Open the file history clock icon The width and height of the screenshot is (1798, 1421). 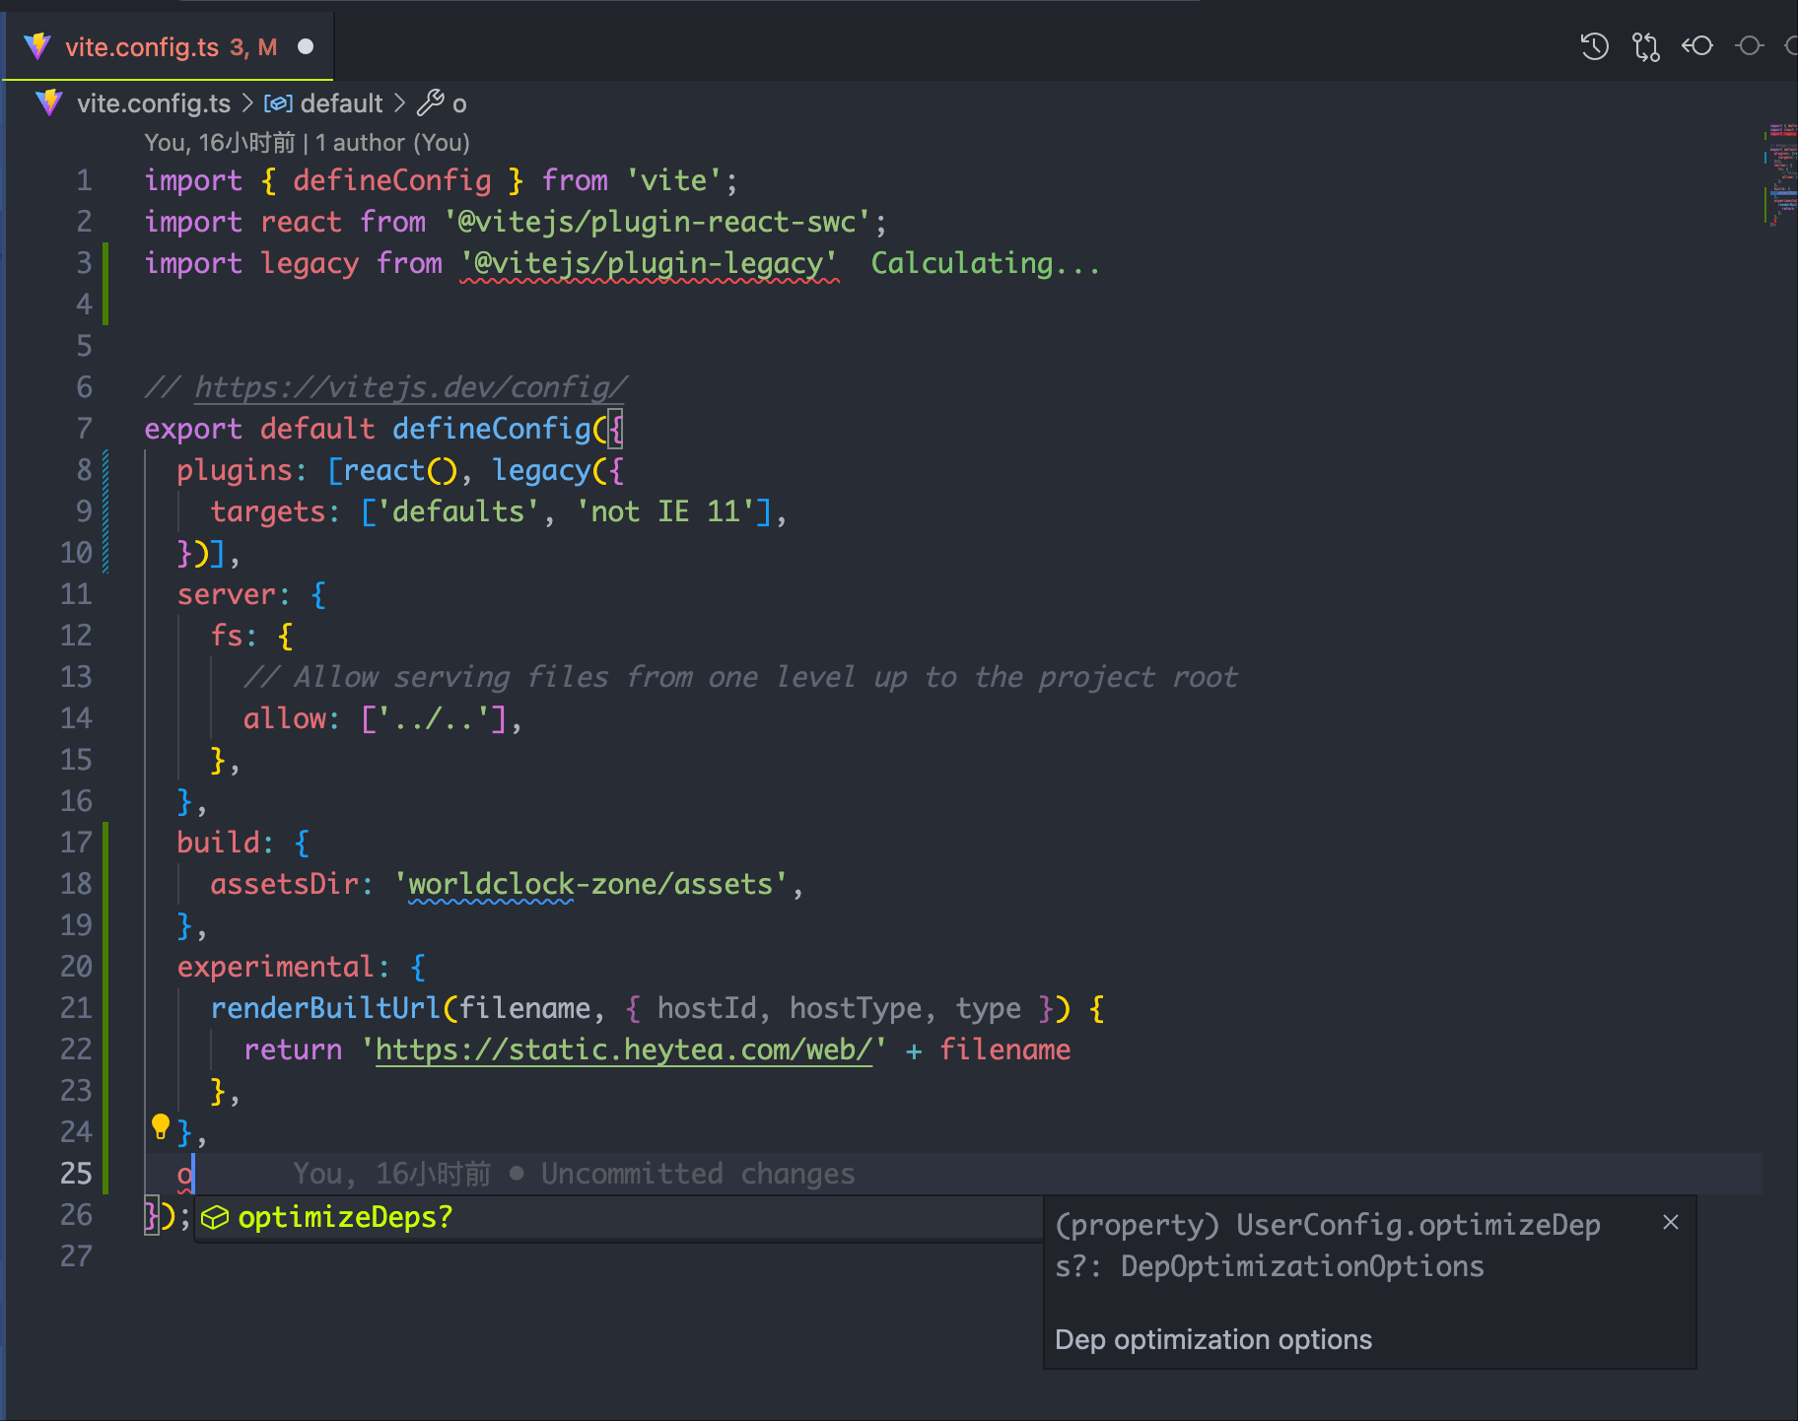1594,46
